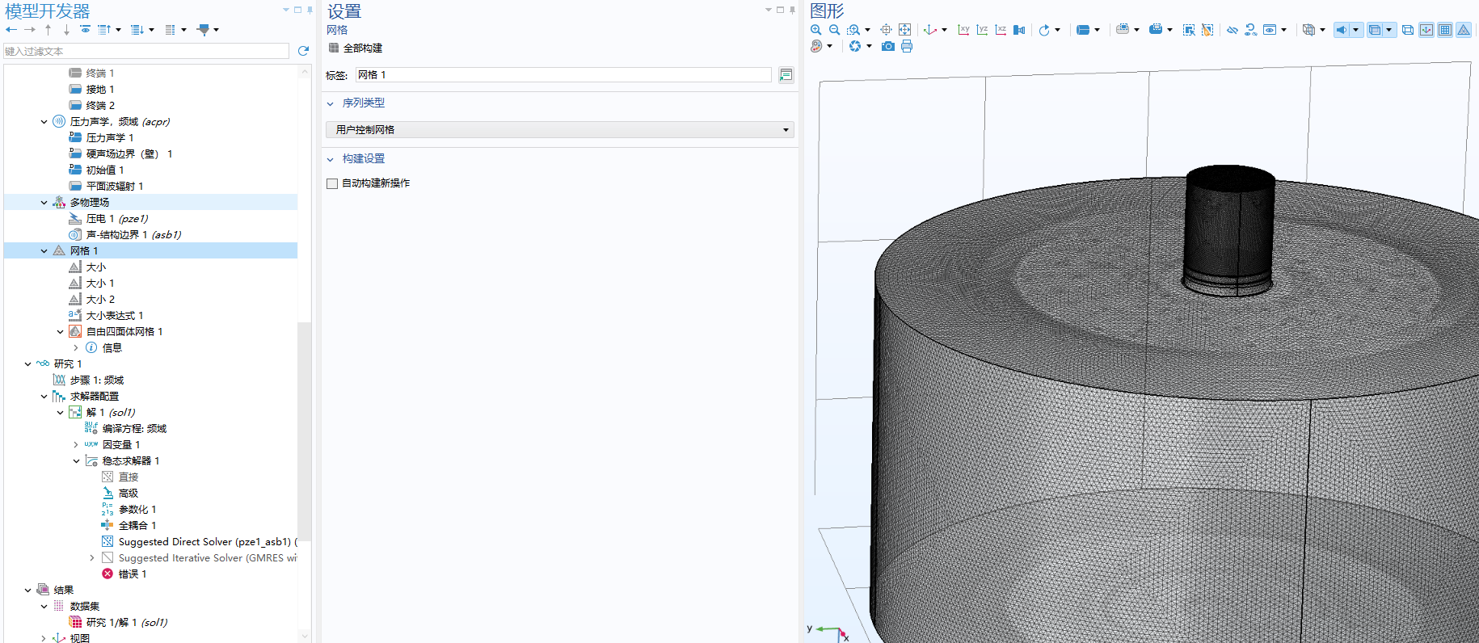Click the back arrow in Model Builder
The height and width of the screenshot is (643, 1479).
(11, 30)
